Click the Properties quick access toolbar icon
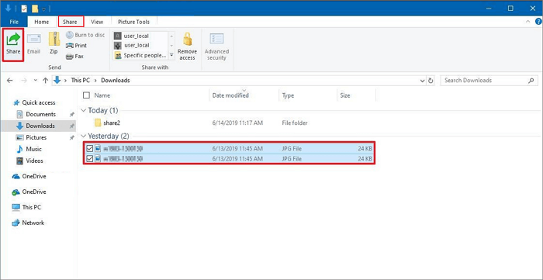The width and height of the screenshot is (543, 280). 24,9
